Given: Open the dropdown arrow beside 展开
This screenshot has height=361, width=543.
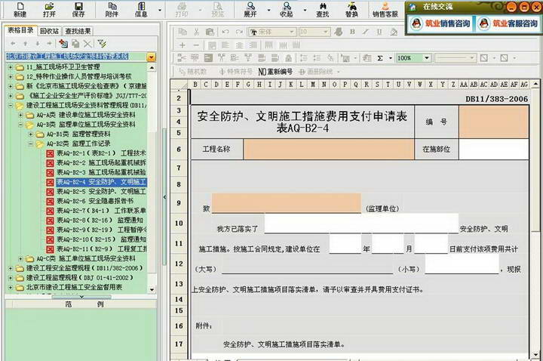Looking at the screenshot, I should point(268,10).
